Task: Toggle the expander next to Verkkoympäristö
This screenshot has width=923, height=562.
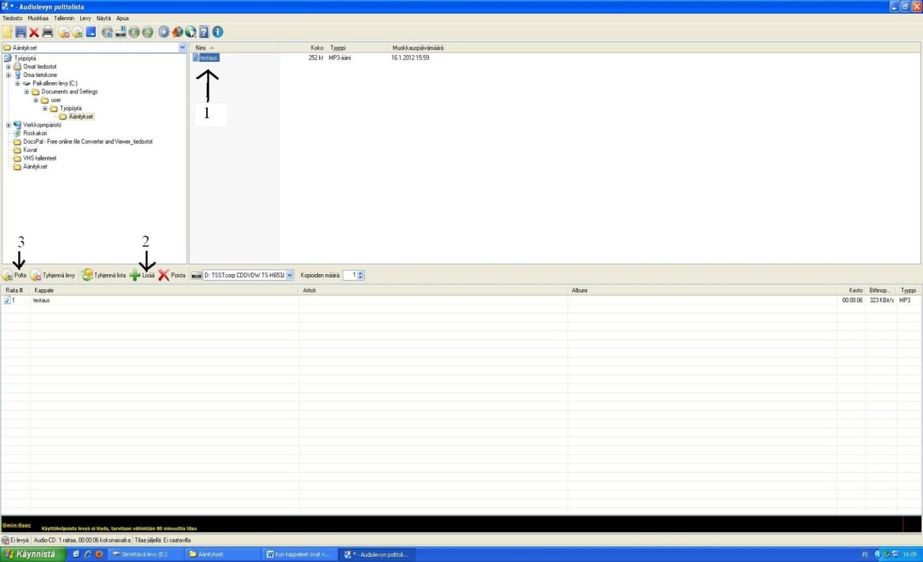Action: (x=8, y=125)
